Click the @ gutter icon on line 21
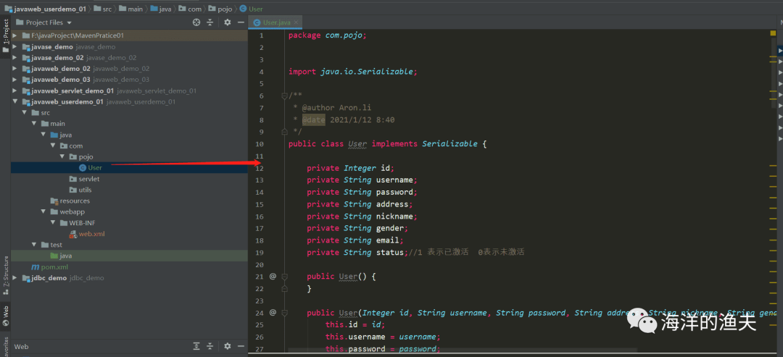This screenshot has height=357, width=783. tap(273, 276)
